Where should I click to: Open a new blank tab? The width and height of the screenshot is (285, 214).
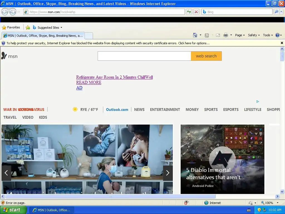coord(89,36)
